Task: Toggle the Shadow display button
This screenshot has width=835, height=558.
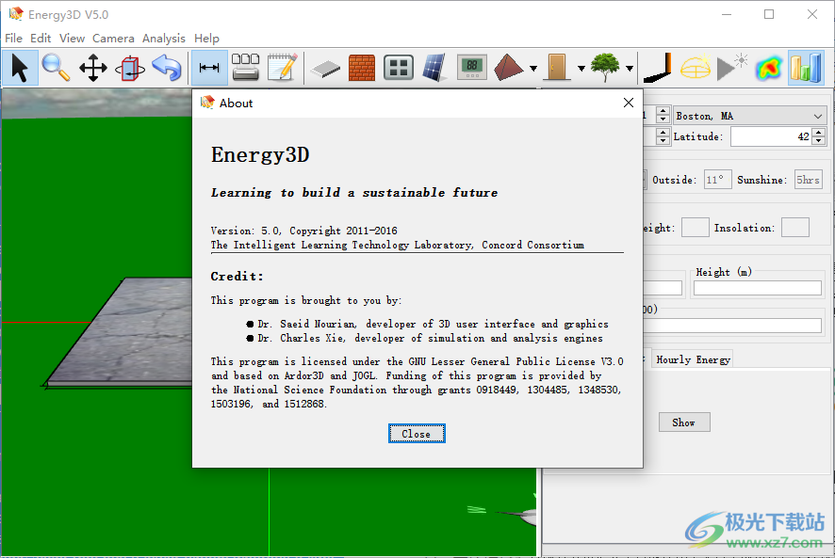Action: coord(658,68)
